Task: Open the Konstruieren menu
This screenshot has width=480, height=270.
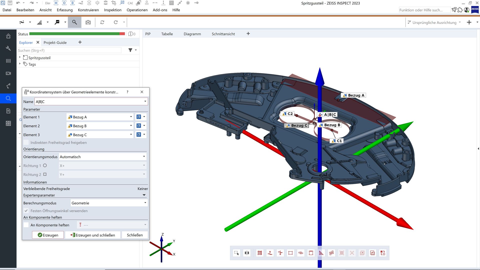Action: [88, 10]
